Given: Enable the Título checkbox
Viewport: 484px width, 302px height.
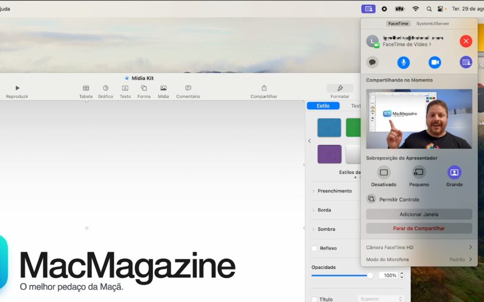Looking at the screenshot, I should [x=314, y=299].
